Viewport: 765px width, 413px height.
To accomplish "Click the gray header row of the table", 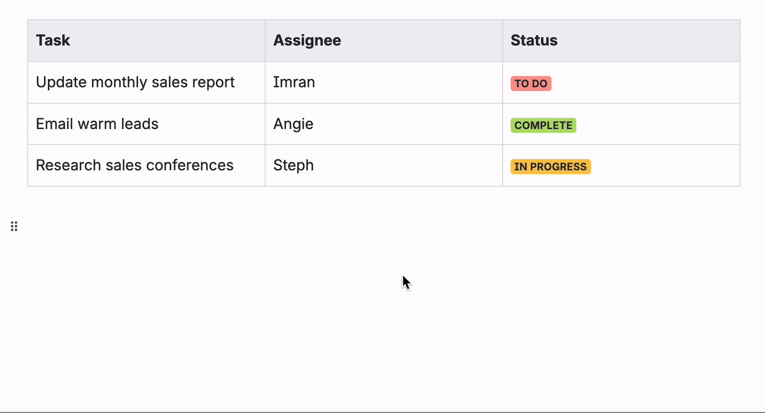I will point(382,40).
